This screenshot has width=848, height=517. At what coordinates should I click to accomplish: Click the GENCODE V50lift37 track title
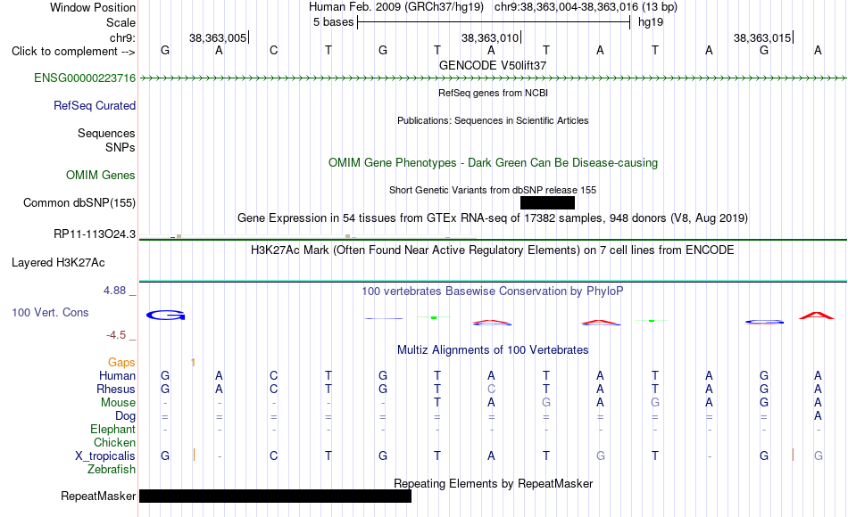(493, 65)
